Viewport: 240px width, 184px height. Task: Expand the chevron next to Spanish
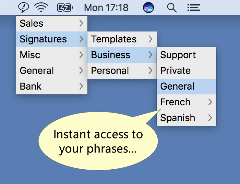[x=210, y=118]
